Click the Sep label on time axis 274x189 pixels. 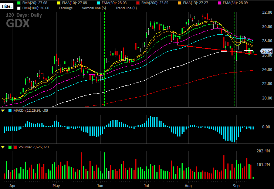(236, 186)
